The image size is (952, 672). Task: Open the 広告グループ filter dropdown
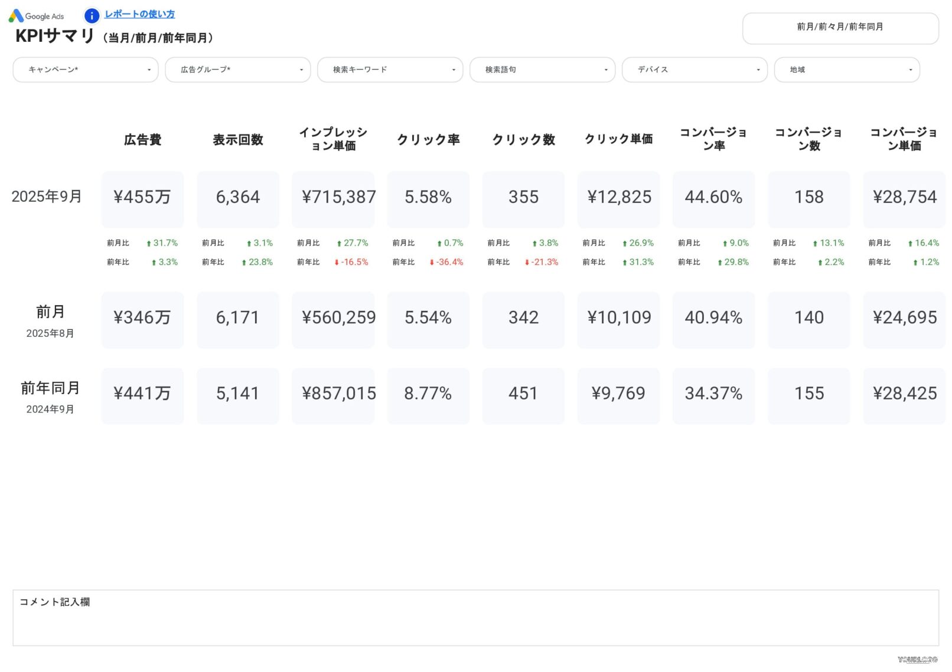pos(237,70)
